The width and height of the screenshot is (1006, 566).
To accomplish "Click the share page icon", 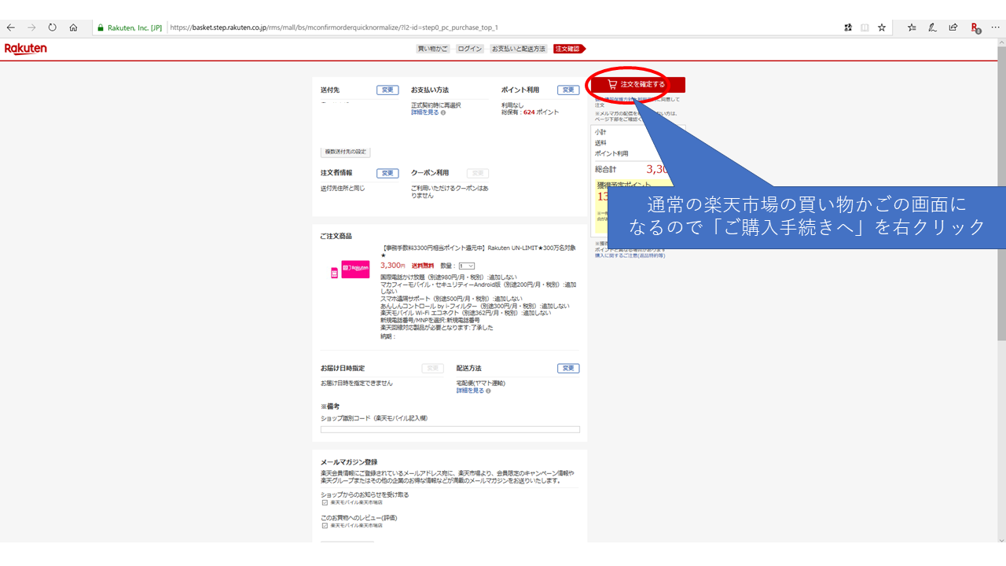I will pos(953,28).
